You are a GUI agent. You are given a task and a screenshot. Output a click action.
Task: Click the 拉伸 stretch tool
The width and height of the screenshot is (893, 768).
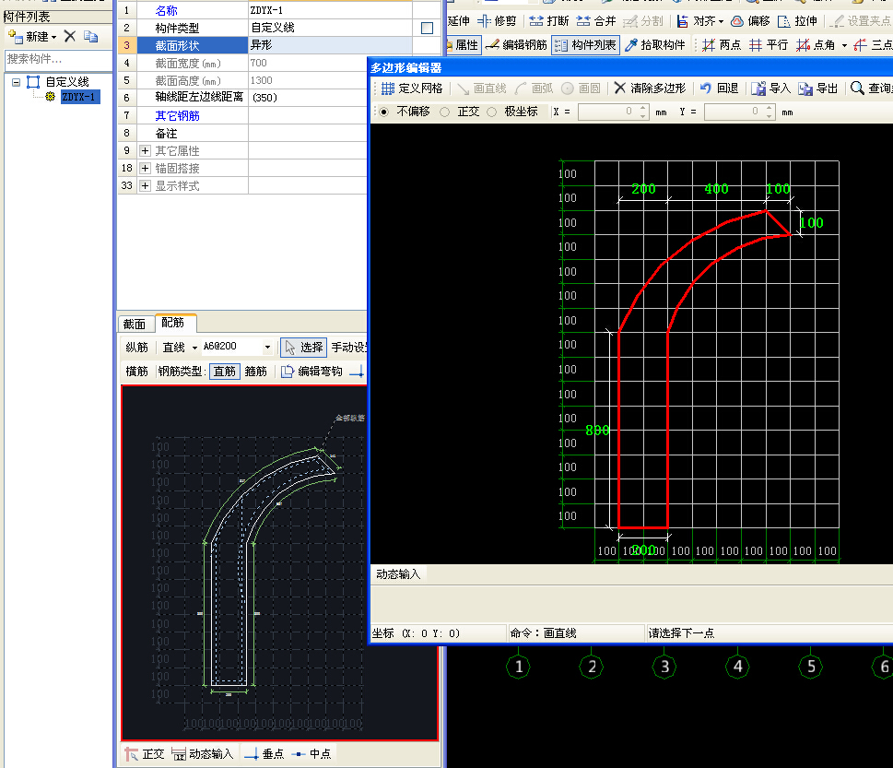point(797,21)
